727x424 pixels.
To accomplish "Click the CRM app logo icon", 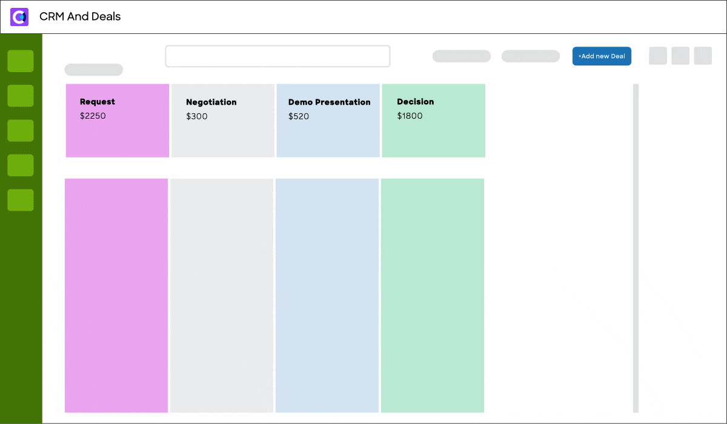I will pyautogui.click(x=19, y=17).
